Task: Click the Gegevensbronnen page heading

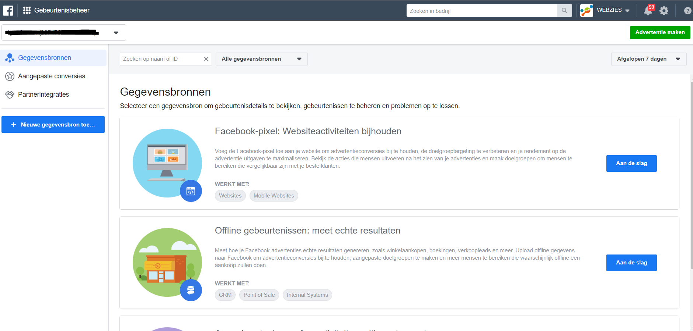Action: pos(166,92)
